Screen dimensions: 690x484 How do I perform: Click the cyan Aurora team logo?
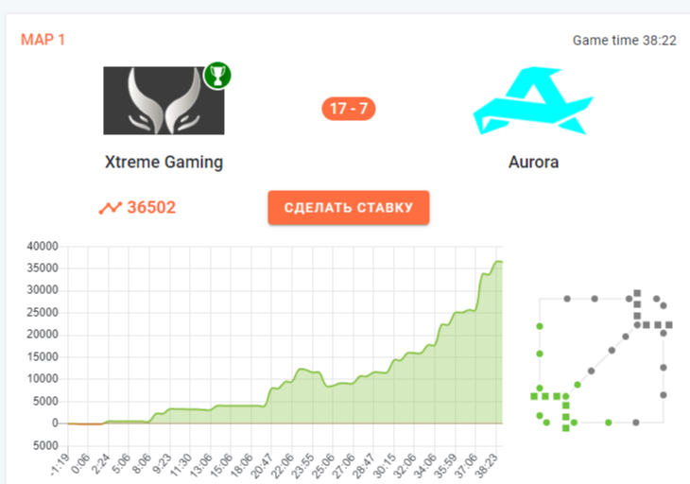[533, 100]
